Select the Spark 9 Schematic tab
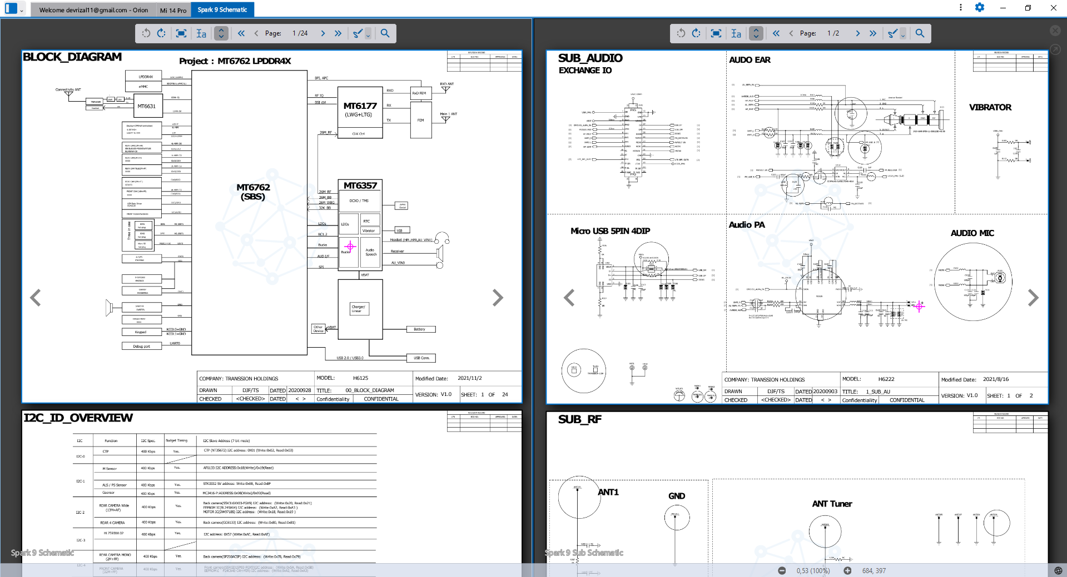This screenshot has width=1067, height=577. pos(222,9)
